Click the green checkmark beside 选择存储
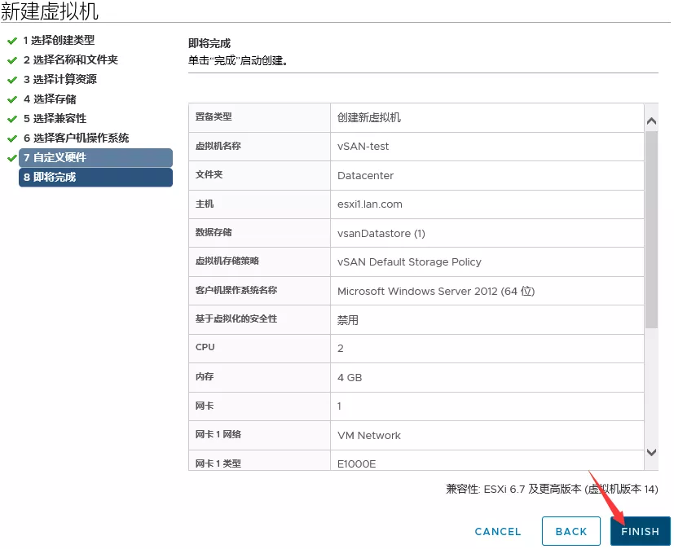Screen dimensions: 674x549 pos(11,99)
